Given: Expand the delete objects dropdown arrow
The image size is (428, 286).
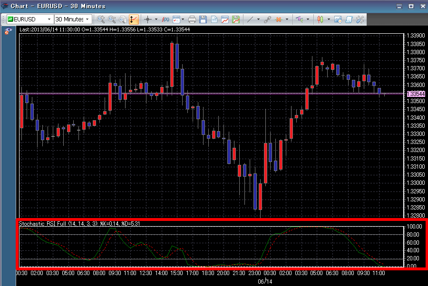Looking at the screenshot, I should [287, 19].
